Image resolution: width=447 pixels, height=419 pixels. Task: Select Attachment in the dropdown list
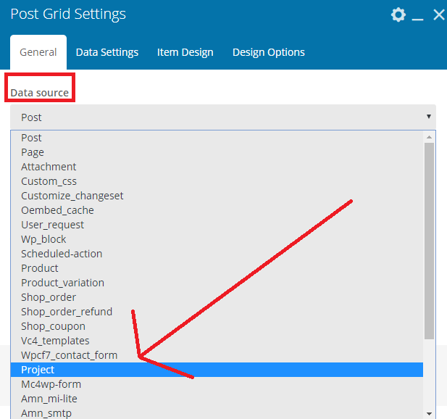pyautogui.click(x=217, y=167)
